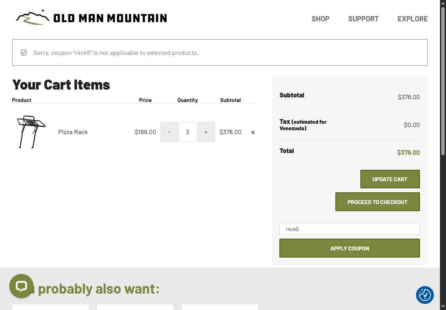The height and width of the screenshot is (310, 446).
Task: Click the "Your Cart Items" heading
Action: 61,85
